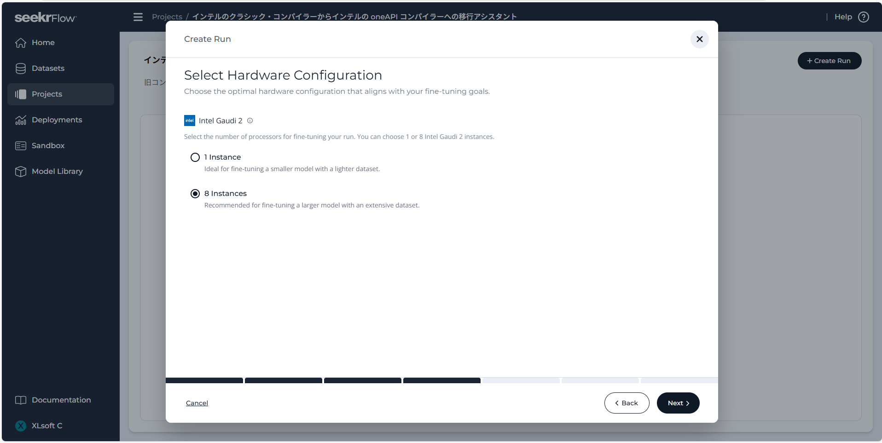Click the first progress step segment
This screenshot has width=882, height=443.
[x=204, y=380]
